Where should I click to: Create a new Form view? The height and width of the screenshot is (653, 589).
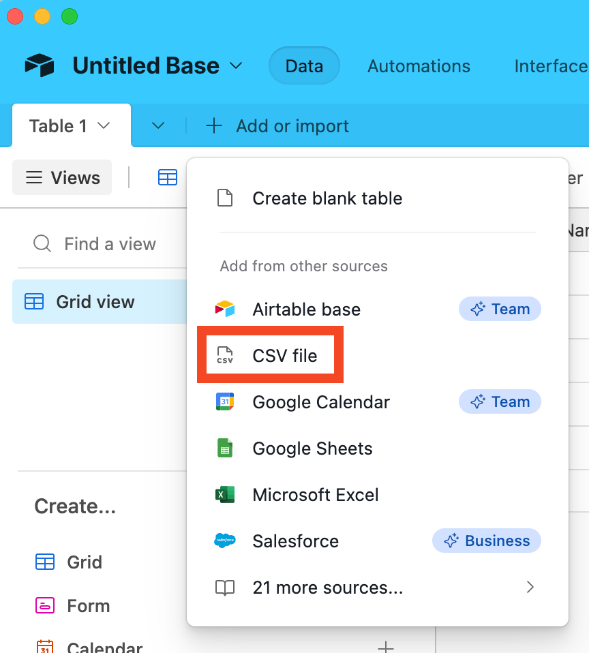tap(88, 606)
